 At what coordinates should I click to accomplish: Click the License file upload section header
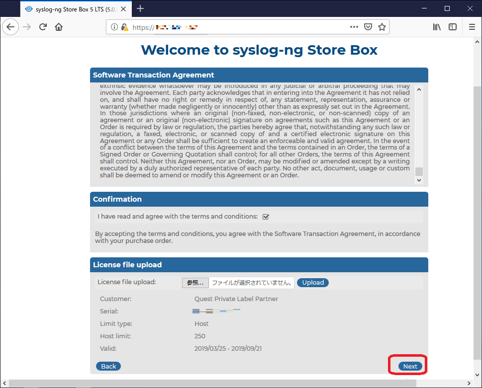pos(259,265)
